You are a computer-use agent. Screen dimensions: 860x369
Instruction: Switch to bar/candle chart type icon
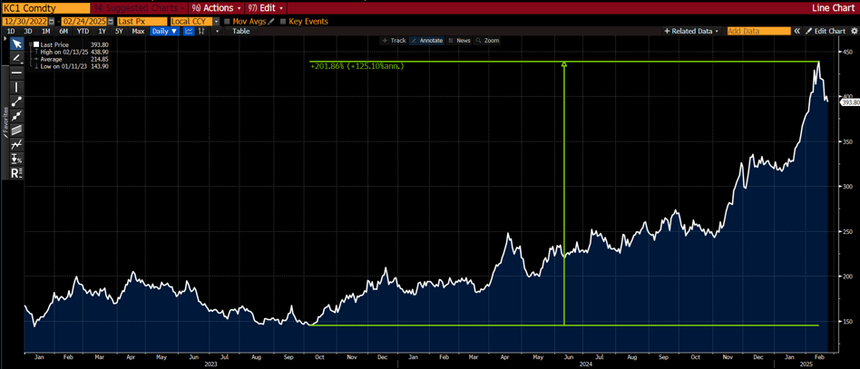click(x=201, y=31)
